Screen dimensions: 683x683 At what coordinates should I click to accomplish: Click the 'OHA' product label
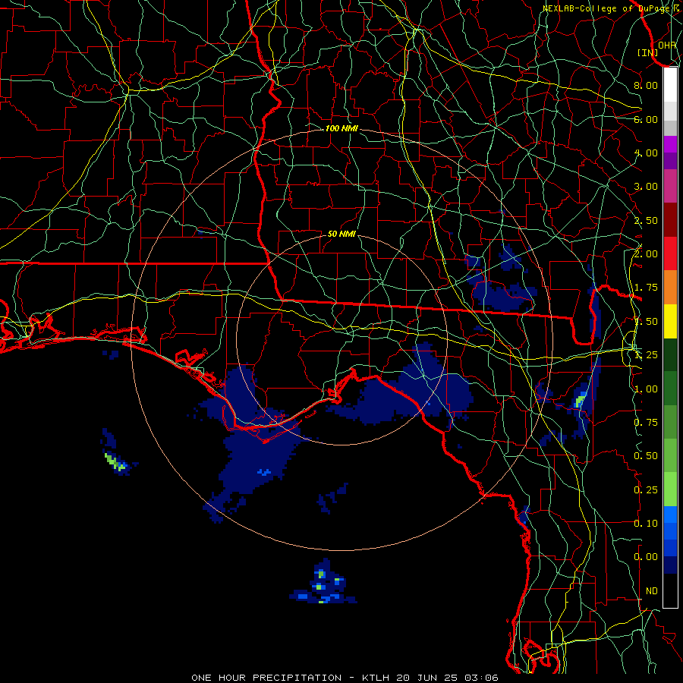tap(667, 45)
